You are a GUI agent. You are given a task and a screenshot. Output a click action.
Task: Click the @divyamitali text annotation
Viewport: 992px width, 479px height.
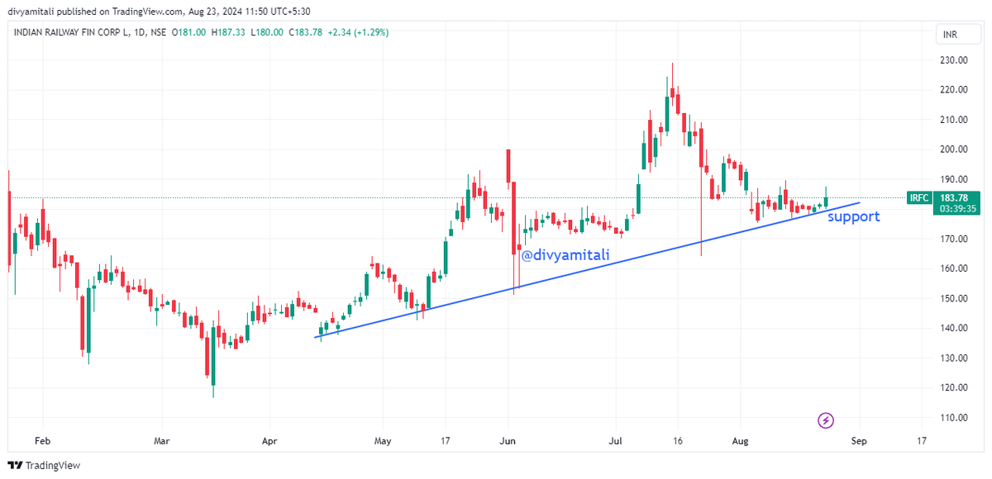click(565, 256)
